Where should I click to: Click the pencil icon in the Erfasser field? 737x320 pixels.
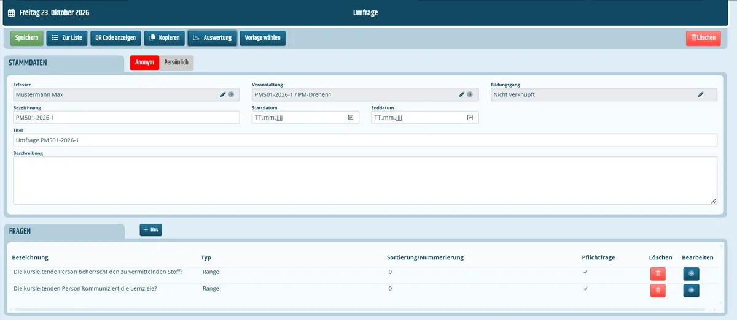click(x=223, y=94)
